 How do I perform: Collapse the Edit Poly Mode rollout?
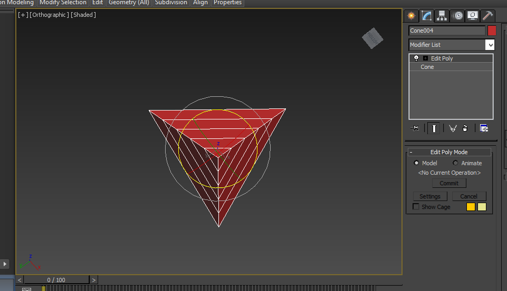pyautogui.click(x=449, y=152)
